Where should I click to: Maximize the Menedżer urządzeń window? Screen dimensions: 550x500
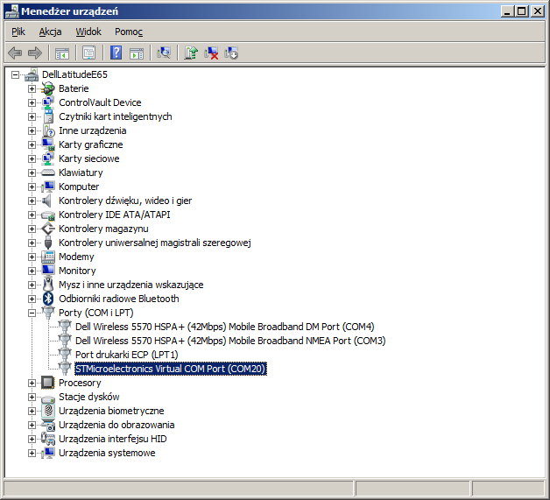click(x=522, y=11)
